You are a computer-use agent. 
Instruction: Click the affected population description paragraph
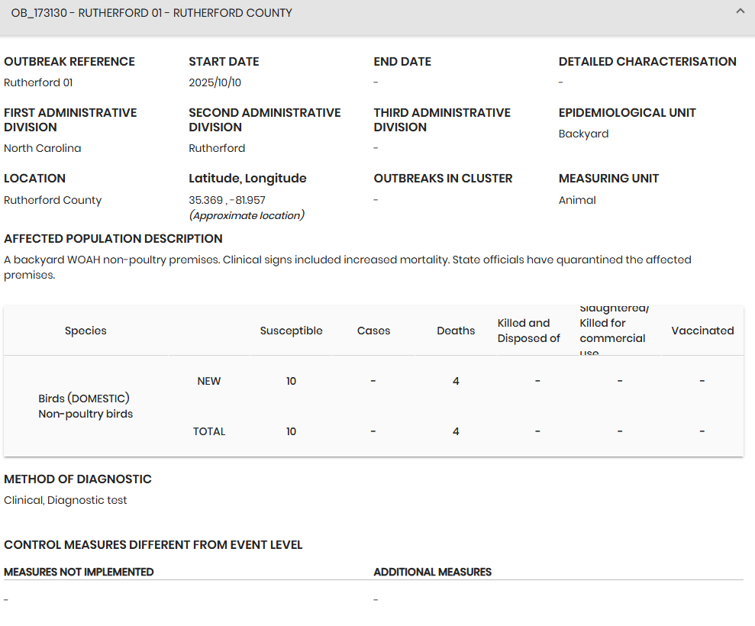tap(347, 267)
